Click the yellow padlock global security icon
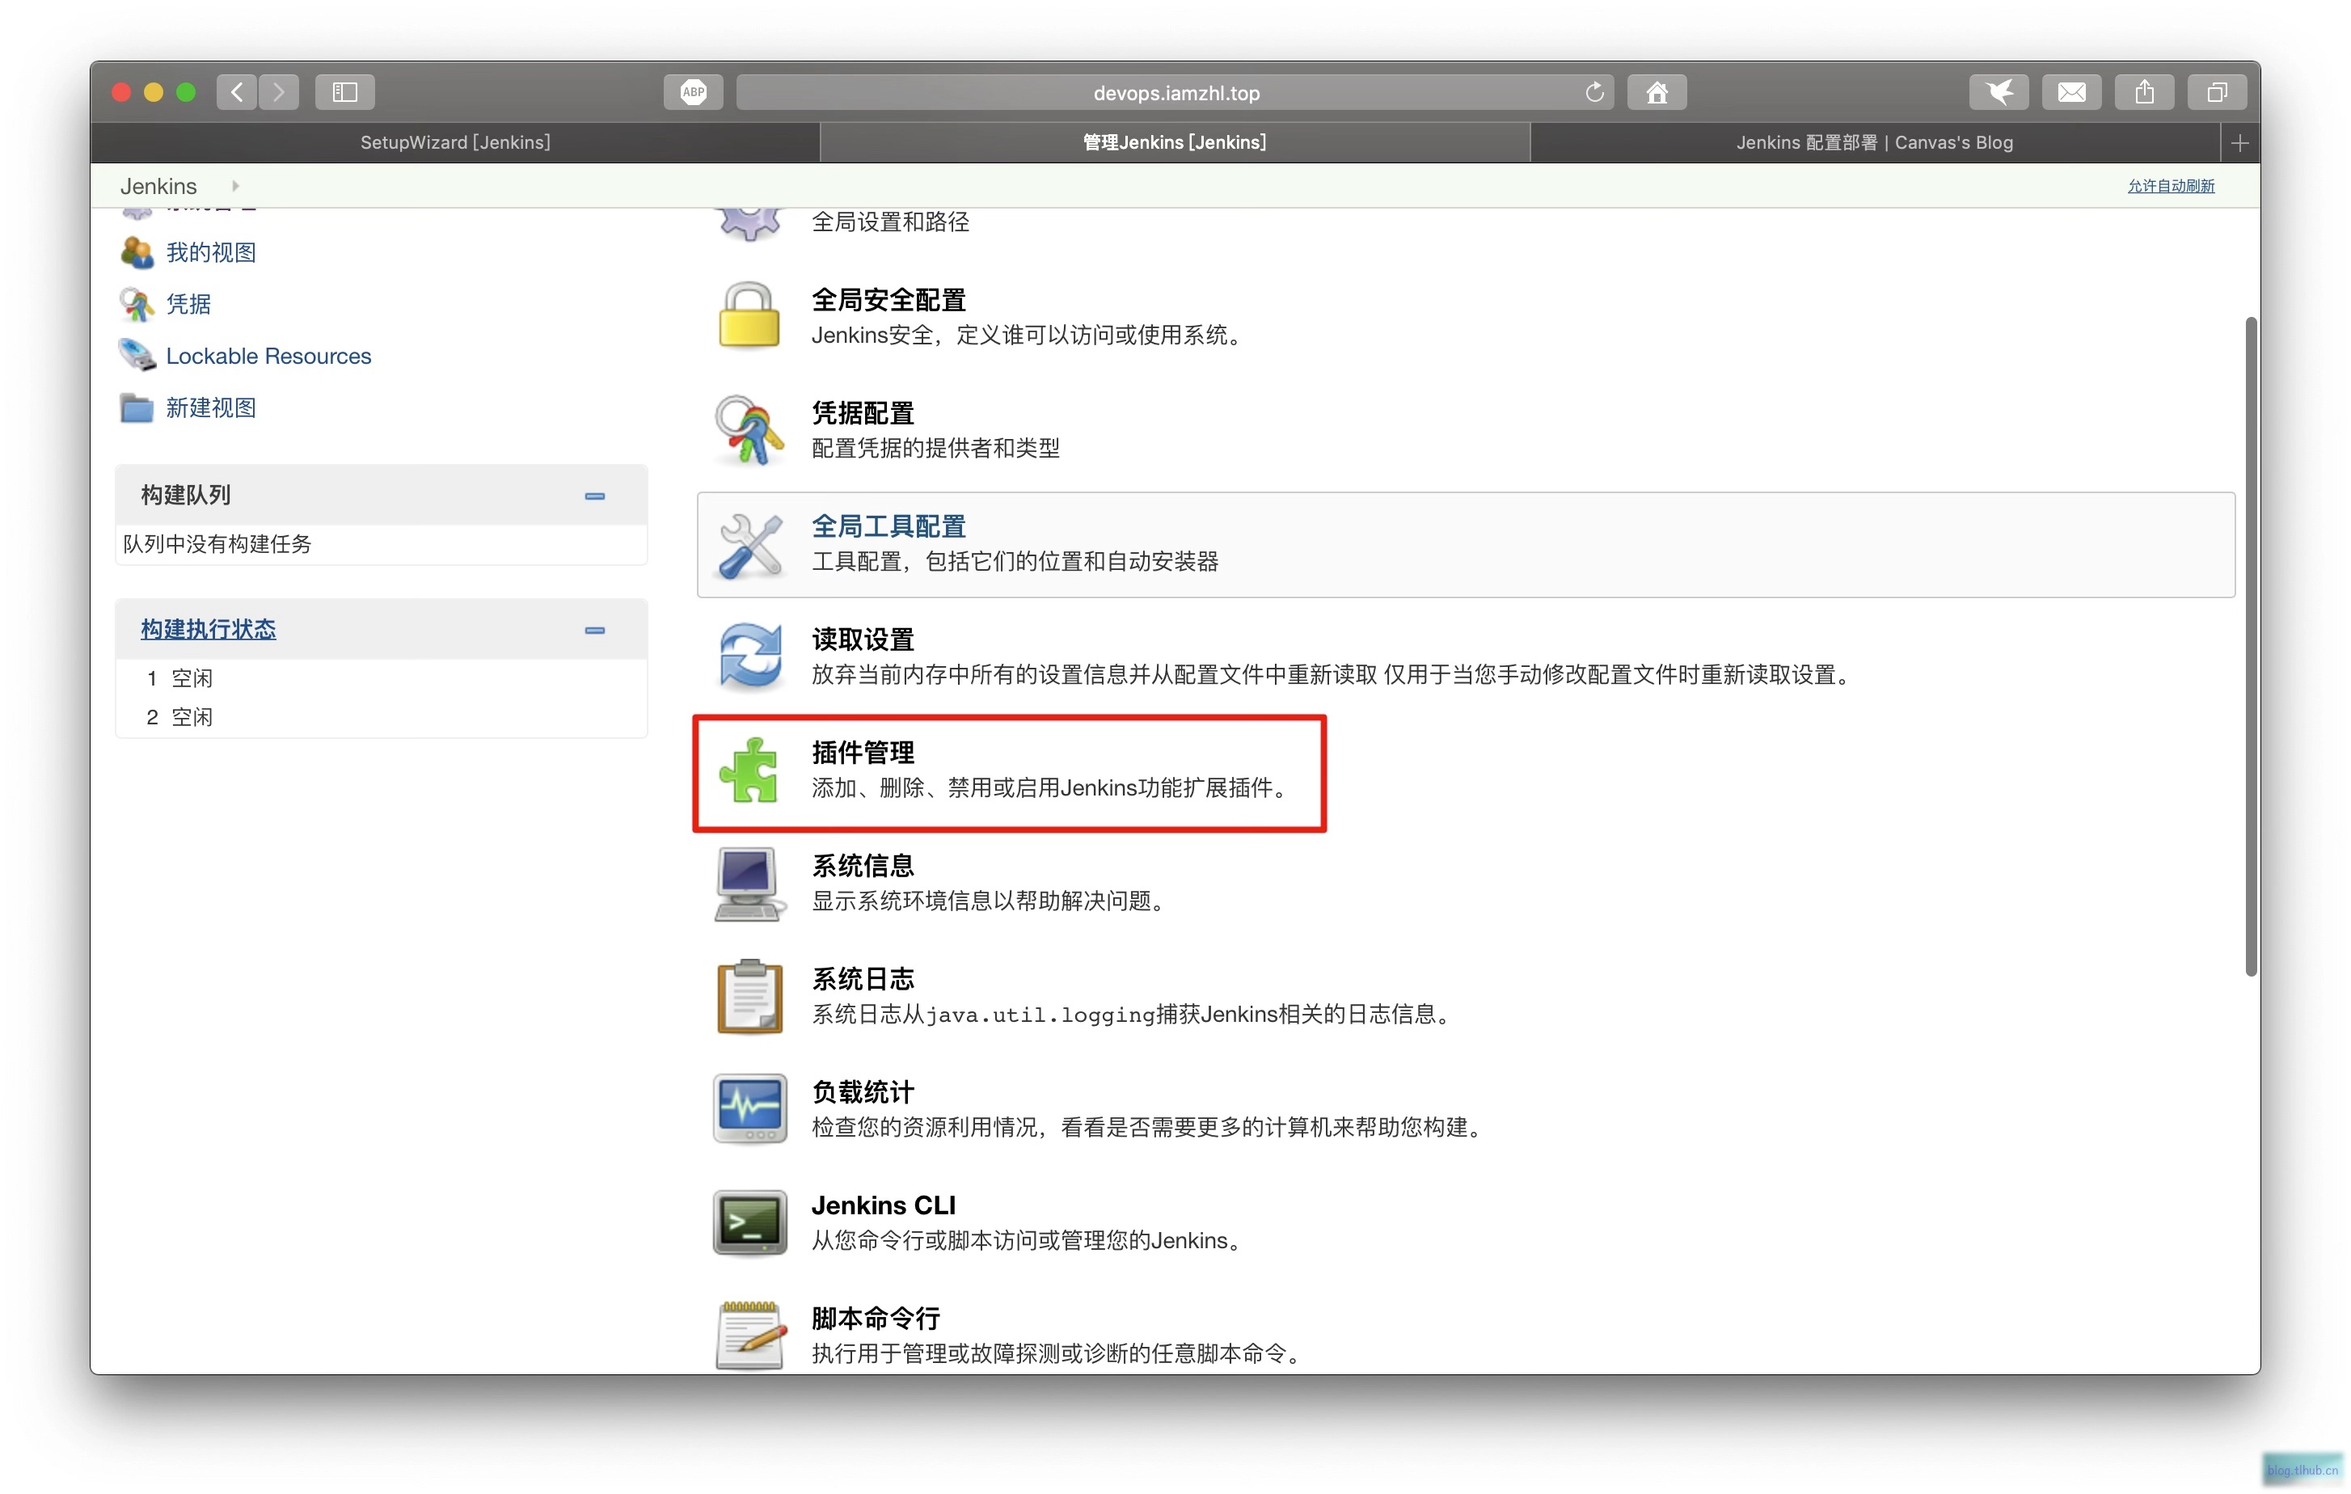This screenshot has height=1494, width=2351. pos(749,315)
